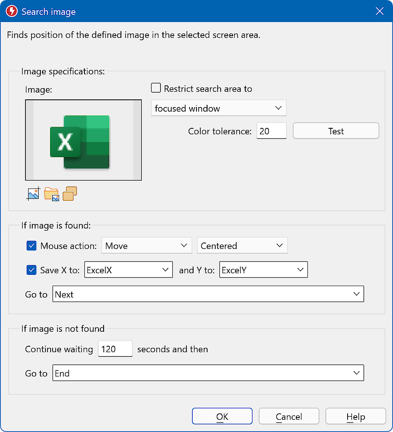Expand the Move mouse action dropdown
Image resolution: width=393 pixels, height=432 pixels.
[146, 246]
